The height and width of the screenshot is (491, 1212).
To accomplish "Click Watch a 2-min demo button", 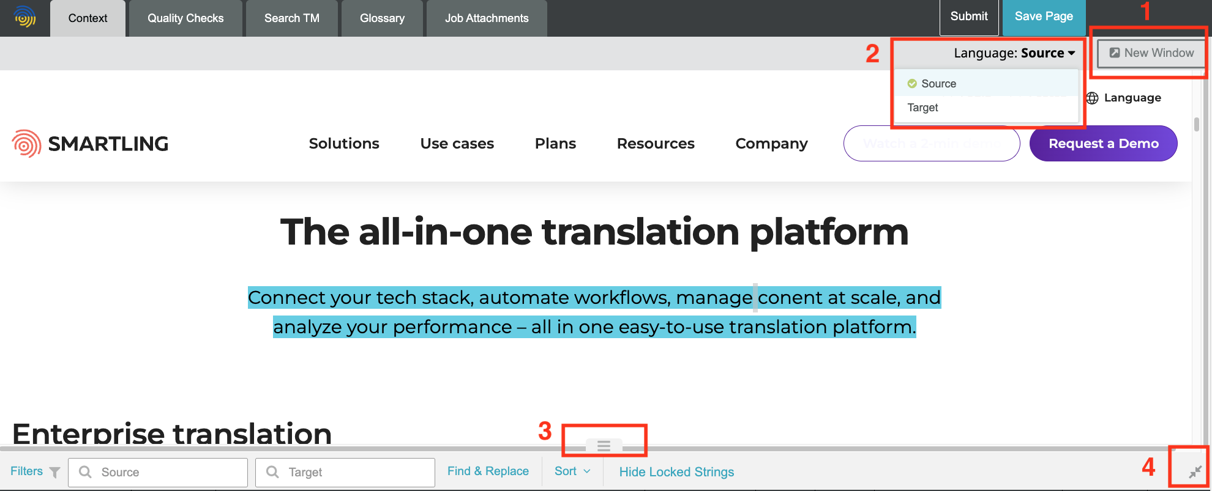I will [x=932, y=144].
